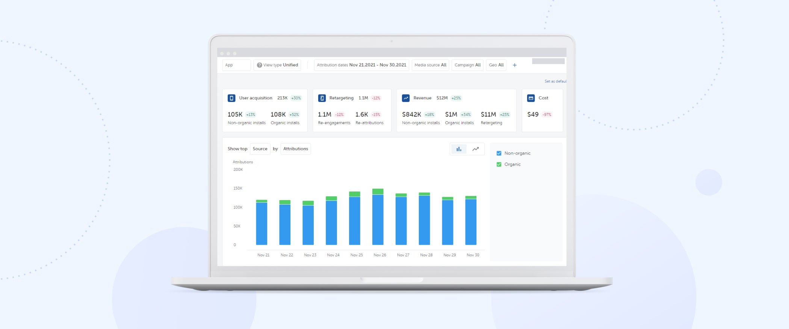This screenshot has width=789, height=329.
Task: Click the +25% badge next to $12M
Action: pos(456,98)
